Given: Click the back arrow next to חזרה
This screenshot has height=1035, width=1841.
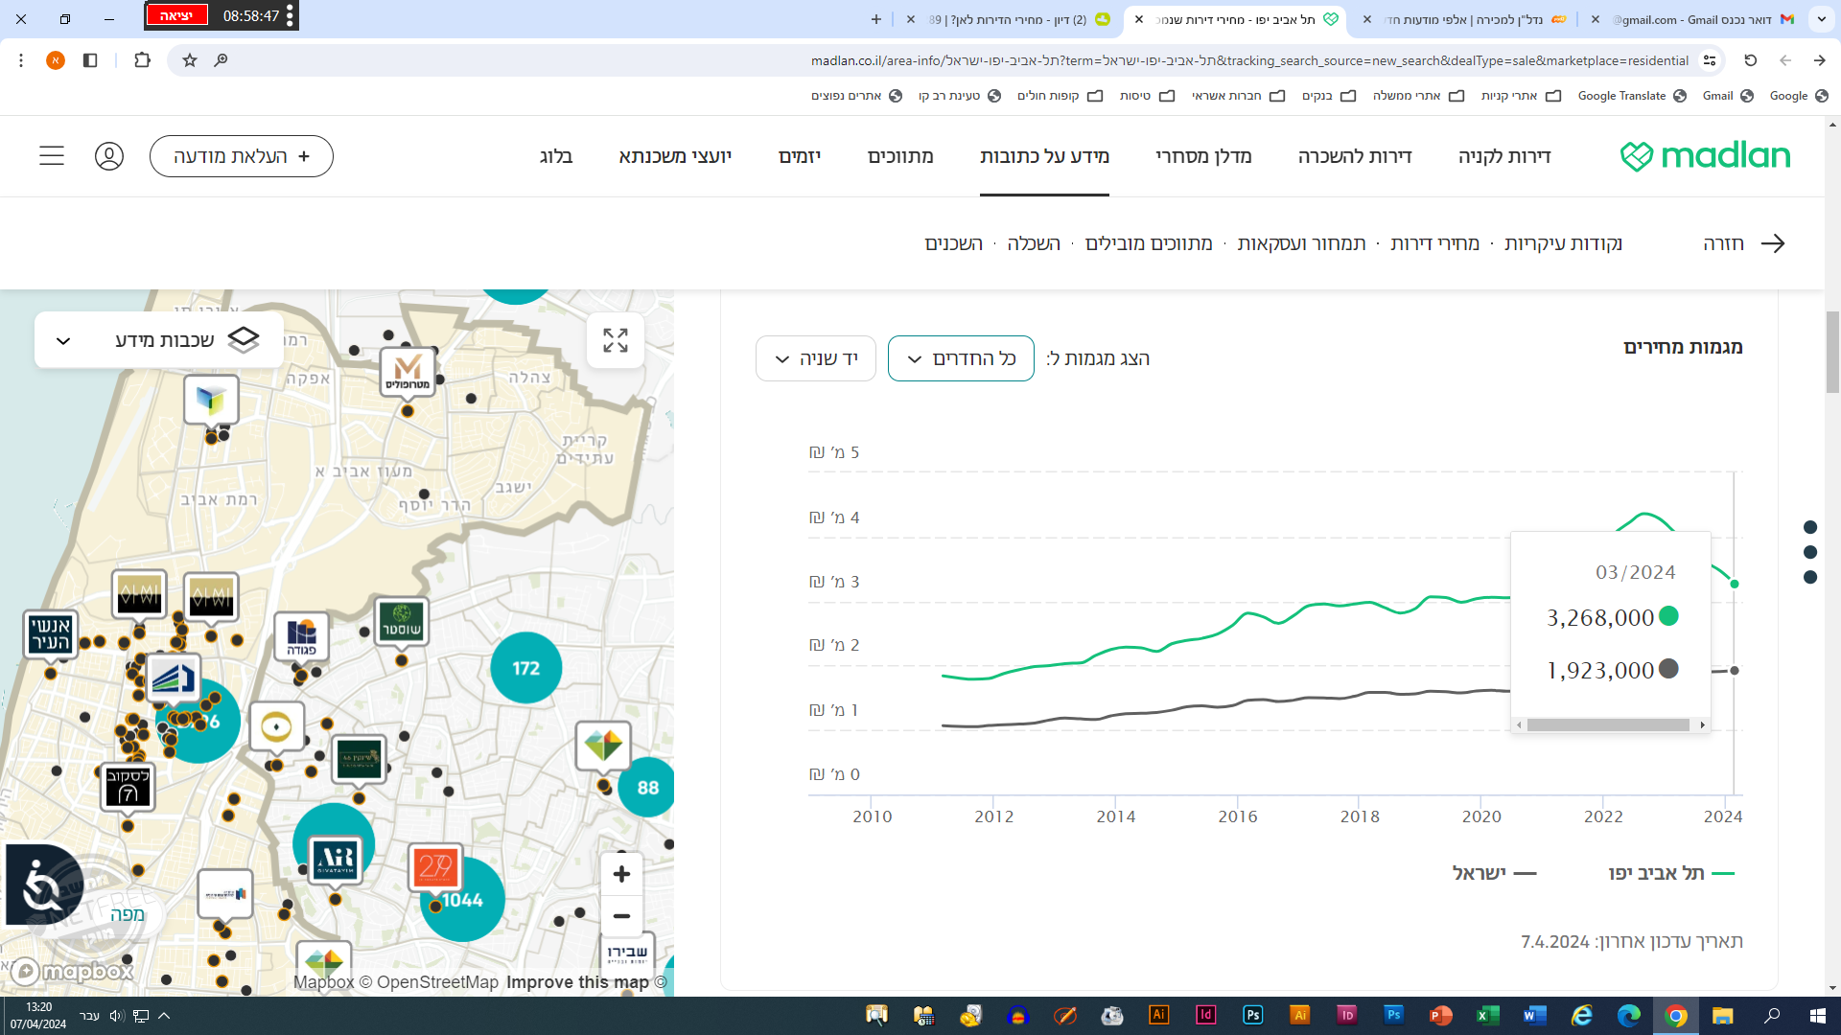Looking at the screenshot, I should click(1772, 243).
